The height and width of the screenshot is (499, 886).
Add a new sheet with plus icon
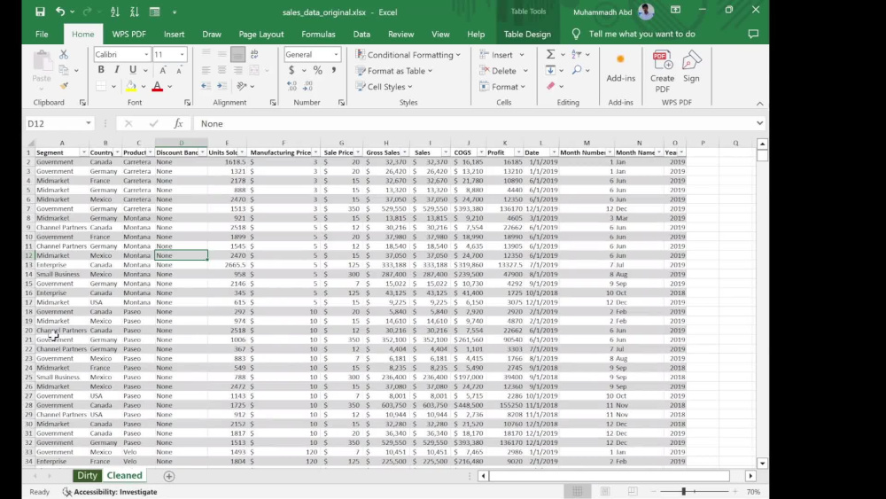pyautogui.click(x=169, y=476)
